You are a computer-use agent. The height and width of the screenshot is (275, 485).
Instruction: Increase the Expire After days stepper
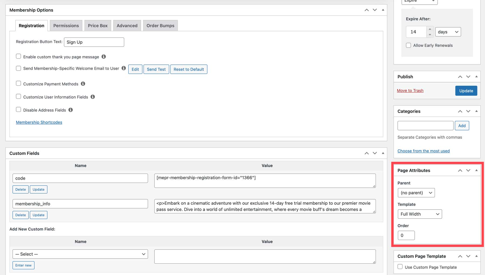(x=430, y=29)
